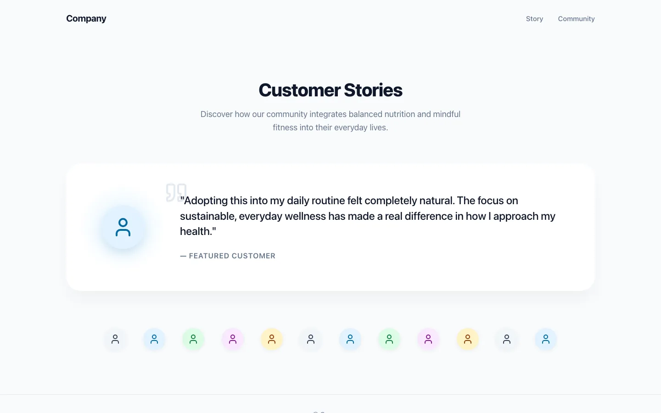Select the tenth avatar, second yellow one

point(468,340)
